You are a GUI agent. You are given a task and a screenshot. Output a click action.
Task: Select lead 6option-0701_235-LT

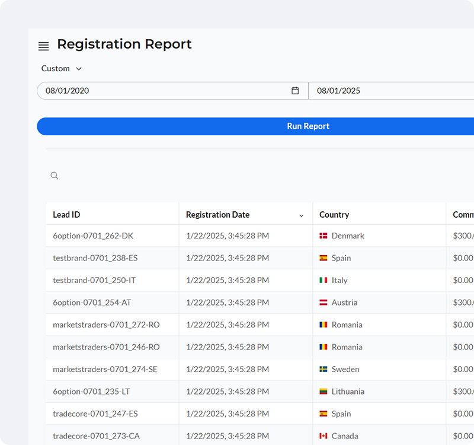[x=91, y=392]
